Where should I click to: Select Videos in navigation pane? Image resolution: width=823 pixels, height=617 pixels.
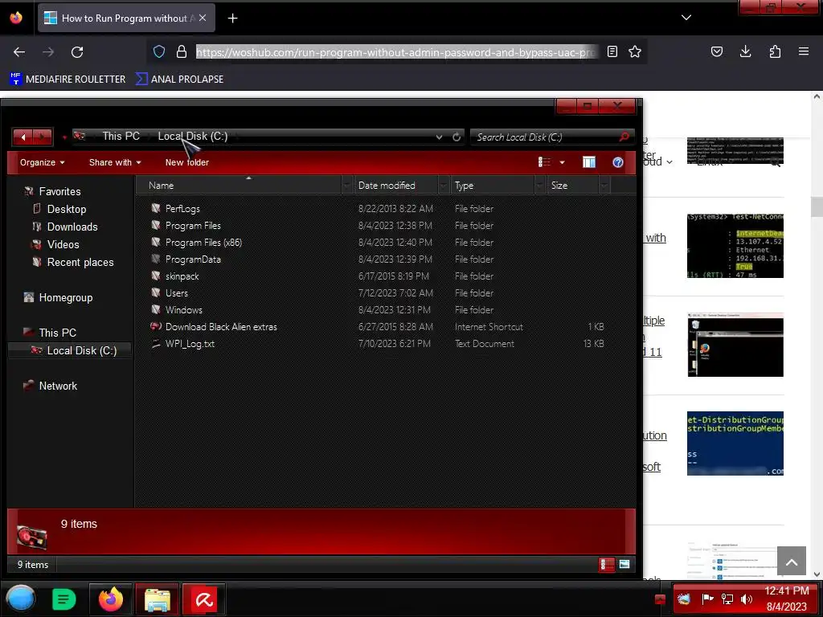pyautogui.click(x=63, y=245)
